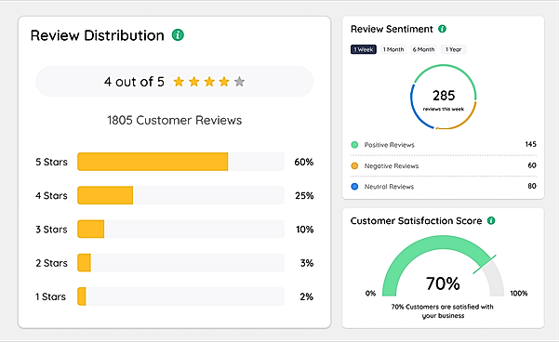This screenshot has height=342, width=559.
Task: Click the Review Sentiment heading
Action: [392, 29]
